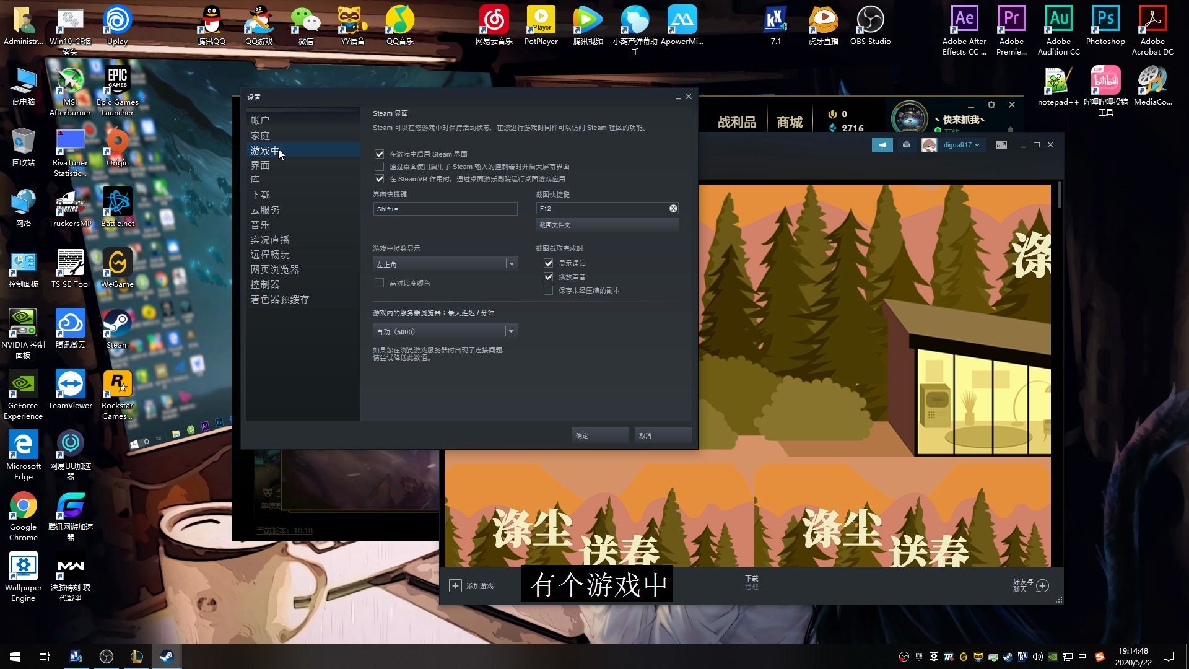Open 界面快捷键 Shift++ input field

pos(444,208)
